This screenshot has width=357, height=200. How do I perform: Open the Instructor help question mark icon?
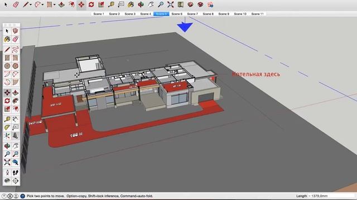click(x=22, y=196)
